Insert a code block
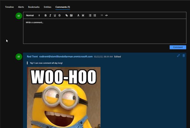 (106, 15)
